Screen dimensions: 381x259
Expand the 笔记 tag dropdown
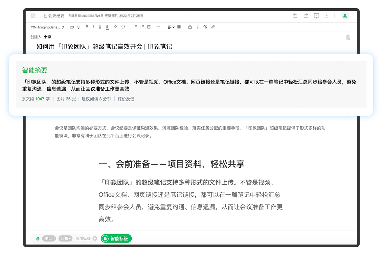click(x=49, y=239)
